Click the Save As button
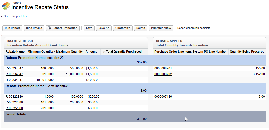 click(x=104, y=28)
